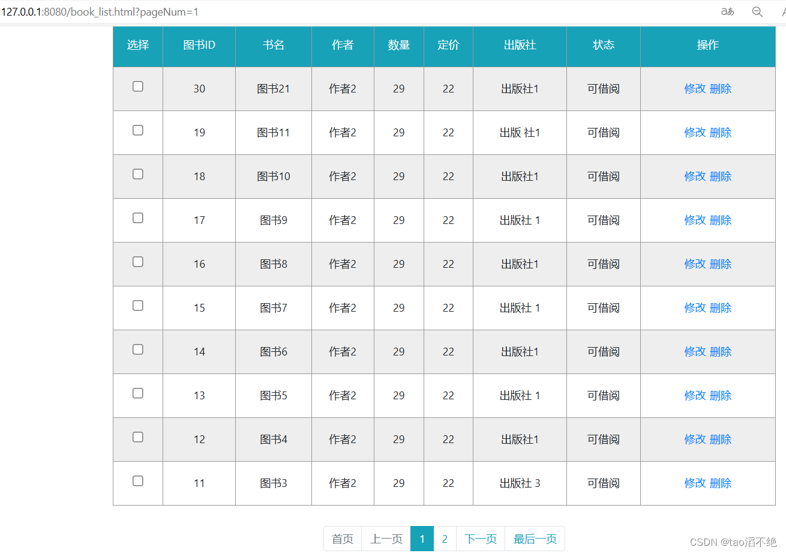Click the 状态 column header
The image size is (786, 553).
pyautogui.click(x=604, y=46)
